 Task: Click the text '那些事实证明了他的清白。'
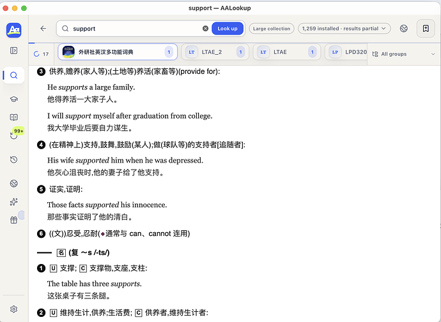(x=90, y=217)
